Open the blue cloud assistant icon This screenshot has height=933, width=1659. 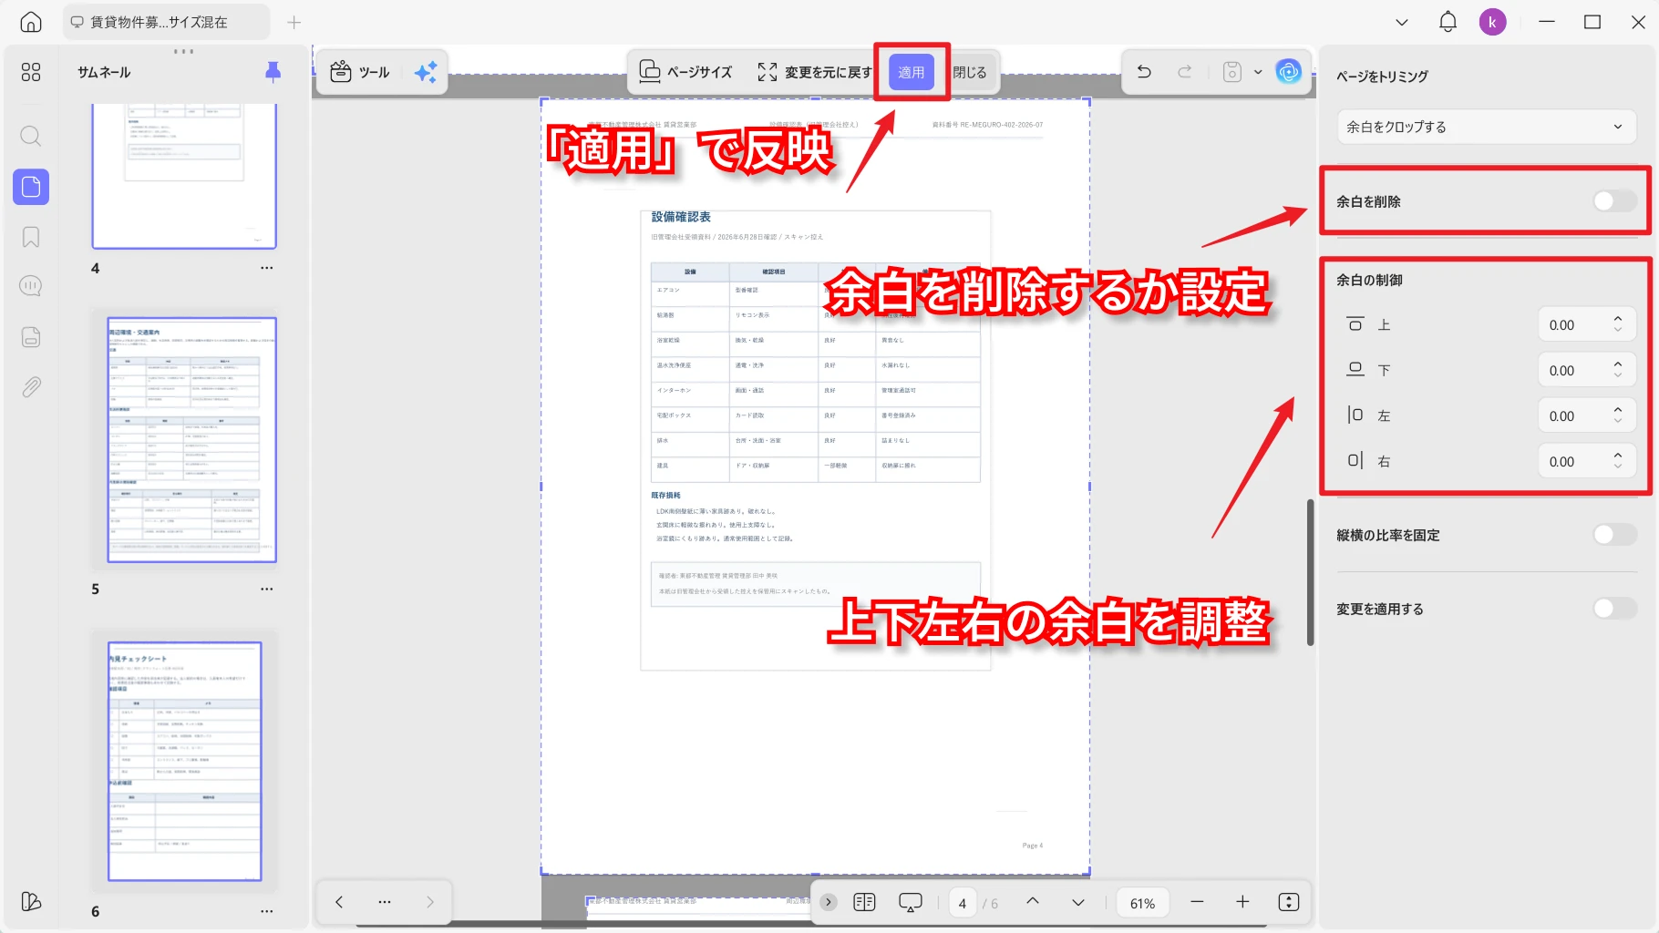[x=1288, y=72]
